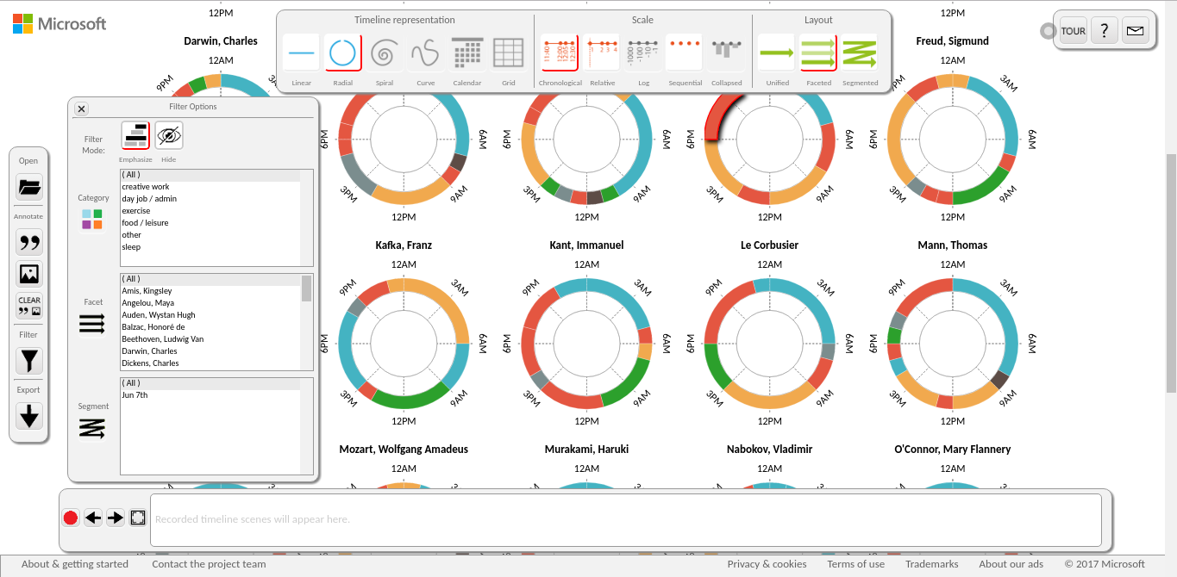Go to the next scene
The width and height of the screenshot is (1177, 577).
116,518
